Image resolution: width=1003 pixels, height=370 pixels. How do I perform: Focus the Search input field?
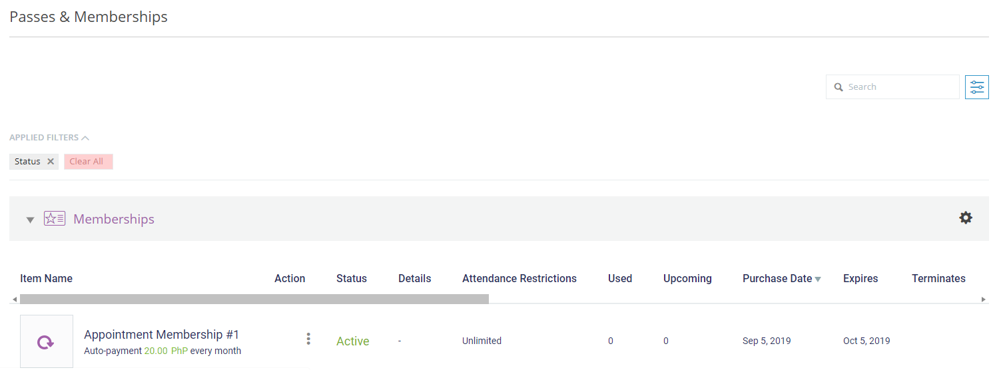tap(892, 87)
